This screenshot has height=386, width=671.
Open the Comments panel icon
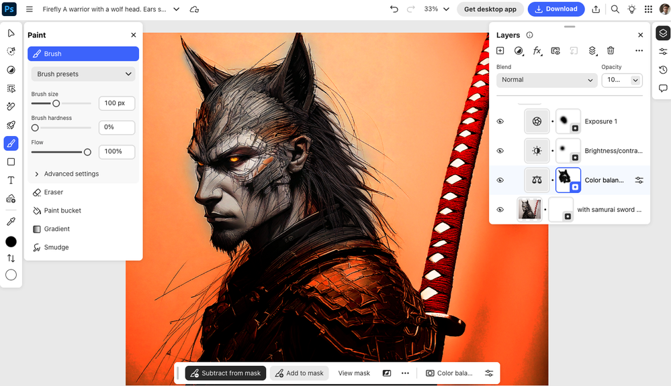click(663, 88)
